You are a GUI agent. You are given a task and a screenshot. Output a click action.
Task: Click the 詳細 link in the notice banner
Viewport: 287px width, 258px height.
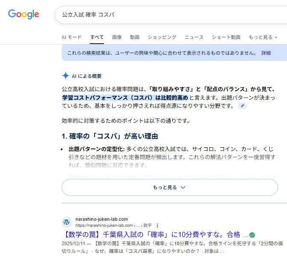click(266, 53)
